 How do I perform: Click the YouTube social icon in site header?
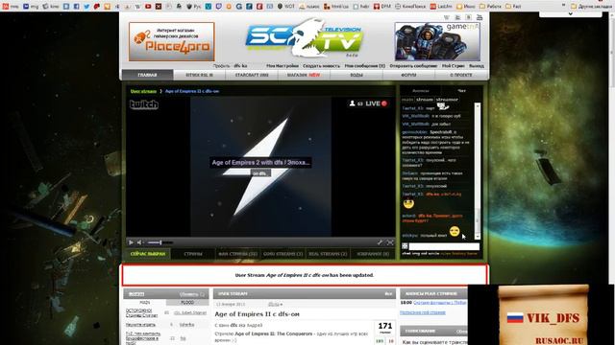[480, 17]
